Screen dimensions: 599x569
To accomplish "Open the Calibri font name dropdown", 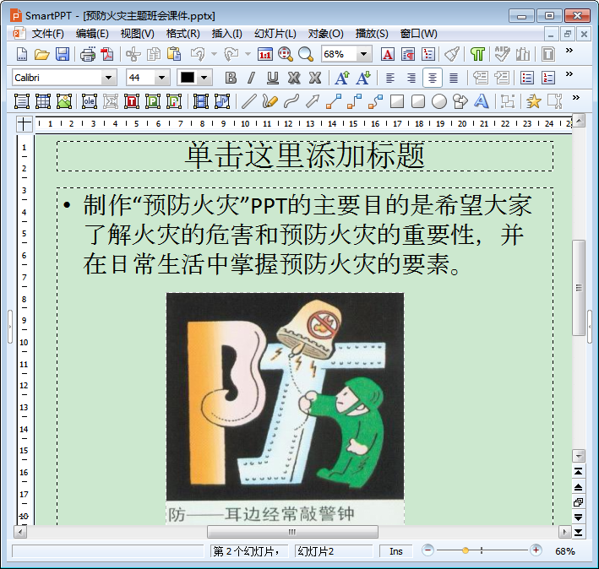I will click(108, 78).
